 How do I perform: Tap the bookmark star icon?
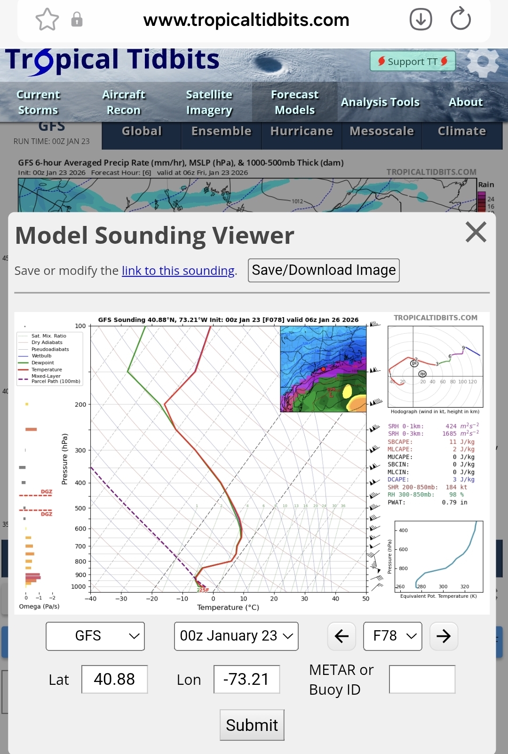pyautogui.click(x=47, y=20)
